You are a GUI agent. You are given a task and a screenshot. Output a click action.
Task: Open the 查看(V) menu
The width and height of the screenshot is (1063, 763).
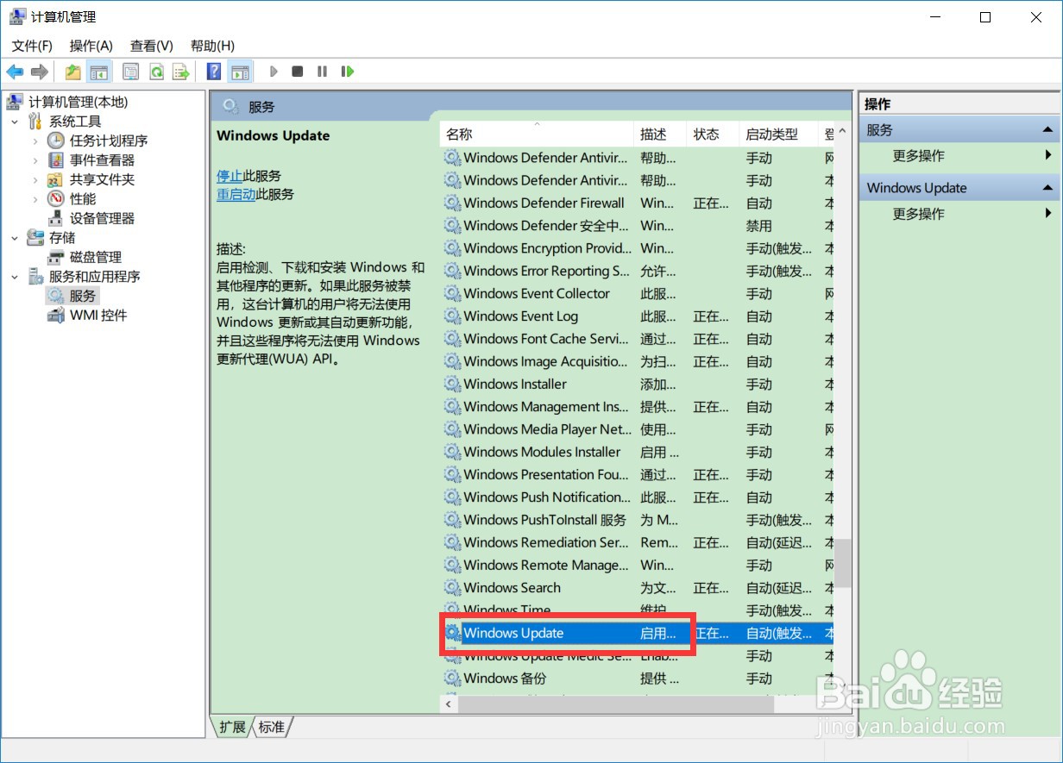pyautogui.click(x=152, y=46)
